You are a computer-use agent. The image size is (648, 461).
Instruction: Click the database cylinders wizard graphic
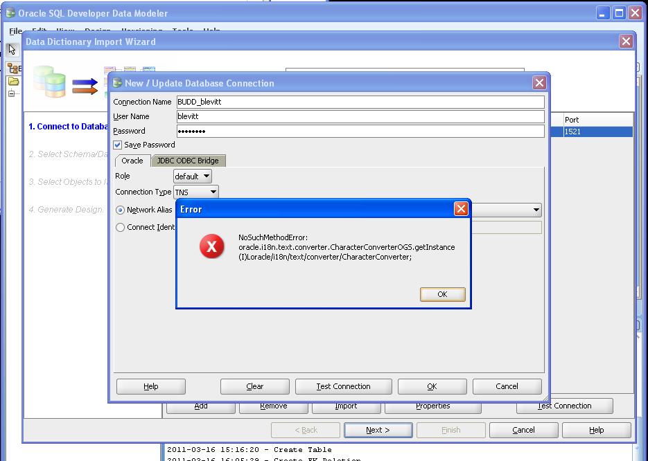tap(49, 81)
